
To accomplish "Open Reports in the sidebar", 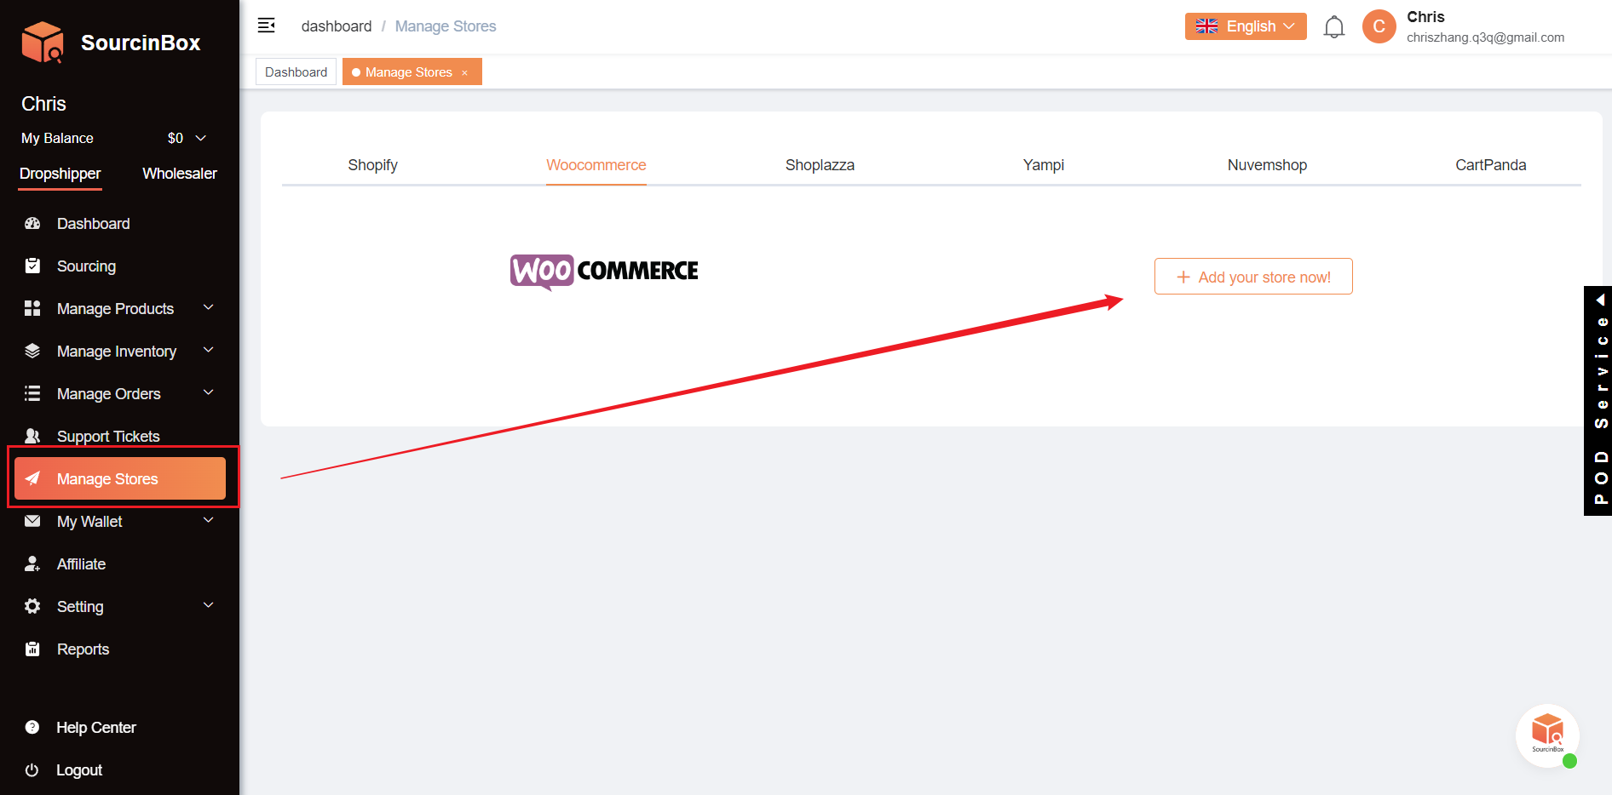I will [x=83, y=649].
